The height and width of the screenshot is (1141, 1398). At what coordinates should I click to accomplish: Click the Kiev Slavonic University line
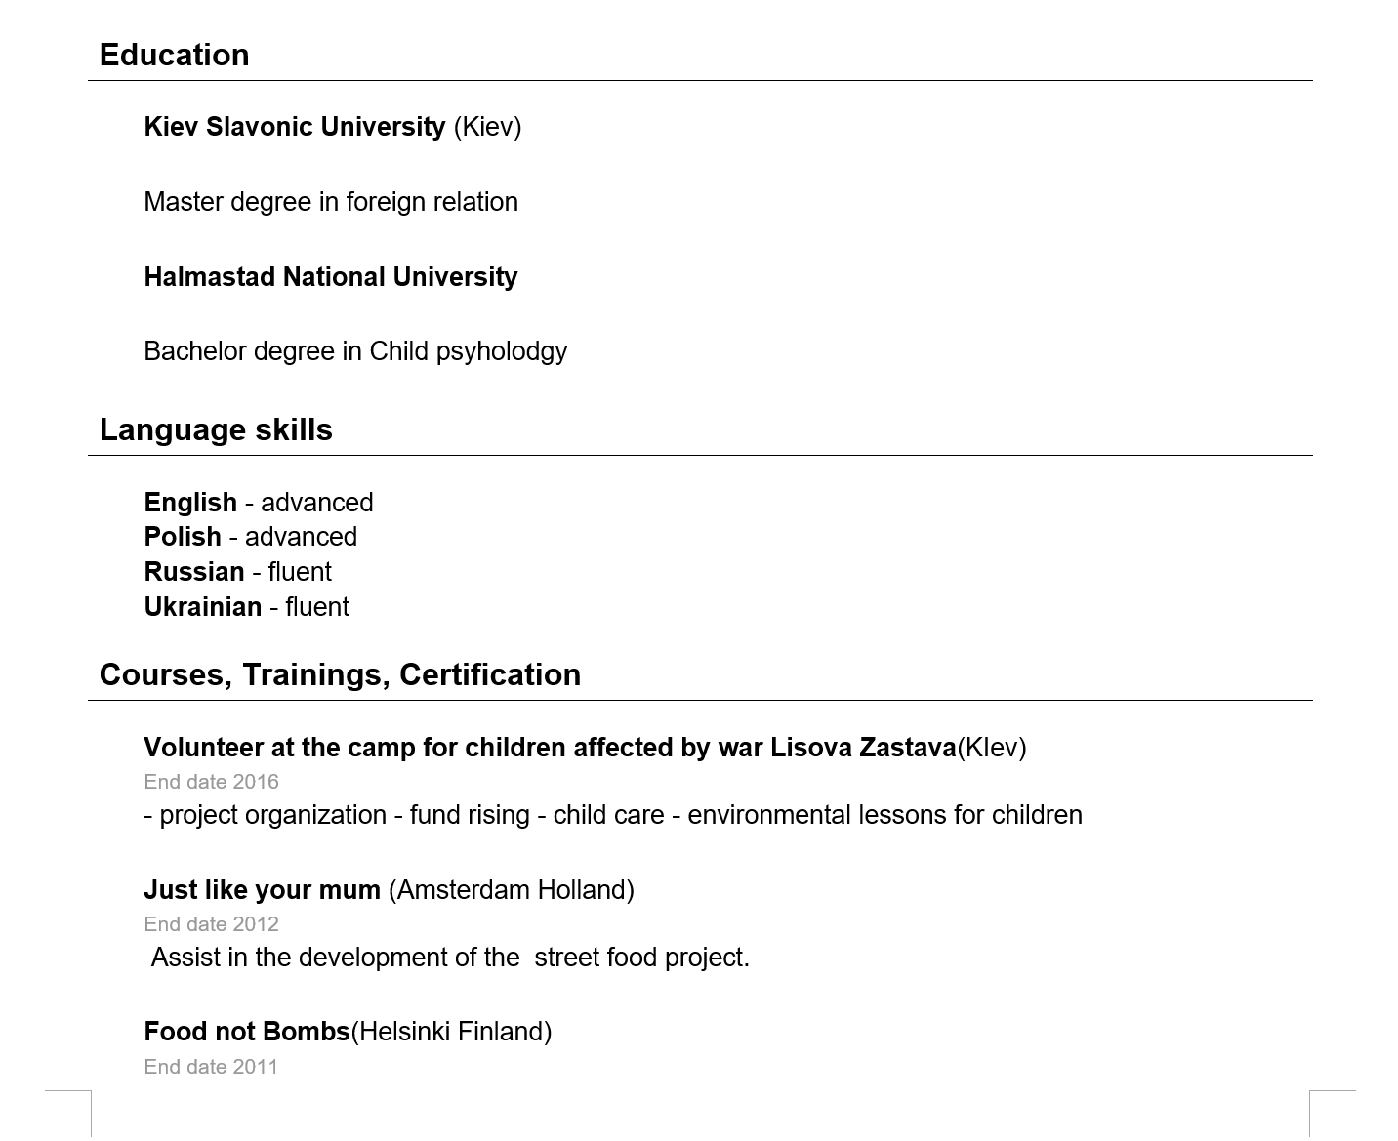pos(332,127)
